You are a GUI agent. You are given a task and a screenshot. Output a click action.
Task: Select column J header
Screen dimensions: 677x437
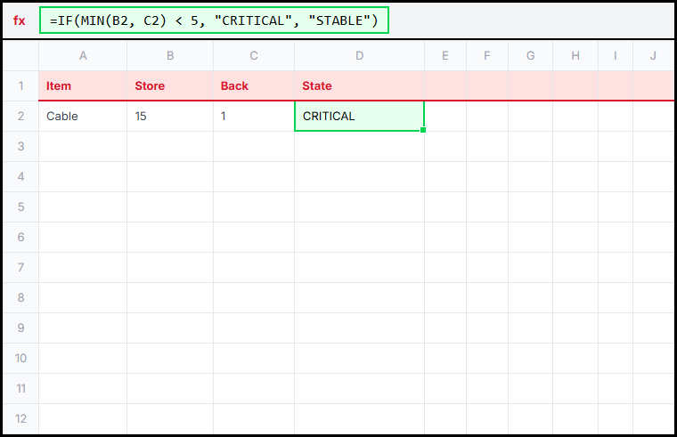653,56
